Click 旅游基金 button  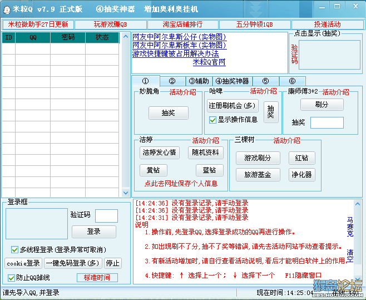coord(258,175)
